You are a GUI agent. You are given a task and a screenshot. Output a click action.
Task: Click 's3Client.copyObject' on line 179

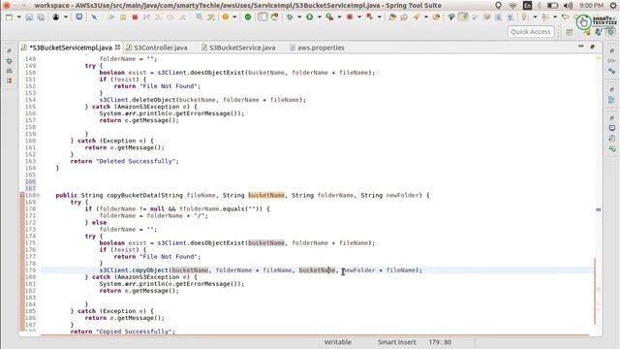134,270
